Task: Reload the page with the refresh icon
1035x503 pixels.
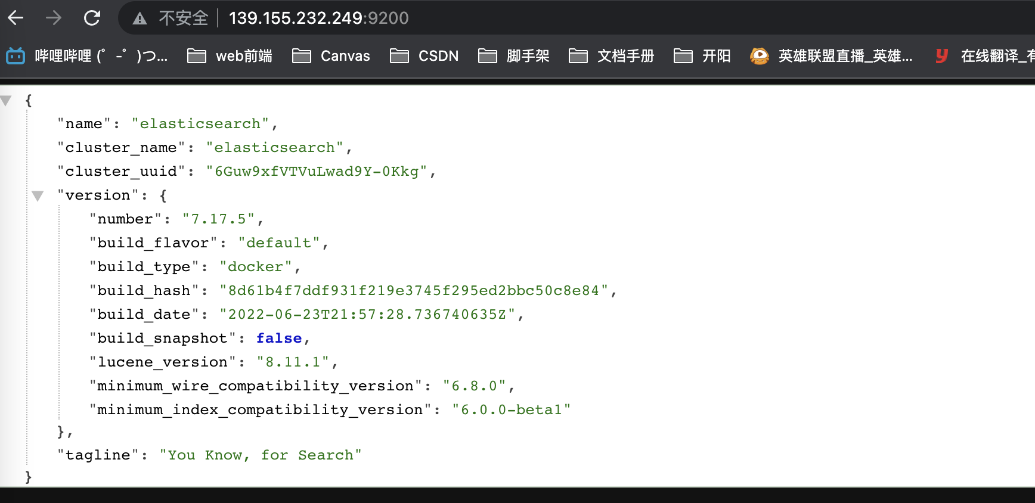Action: point(92,18)
